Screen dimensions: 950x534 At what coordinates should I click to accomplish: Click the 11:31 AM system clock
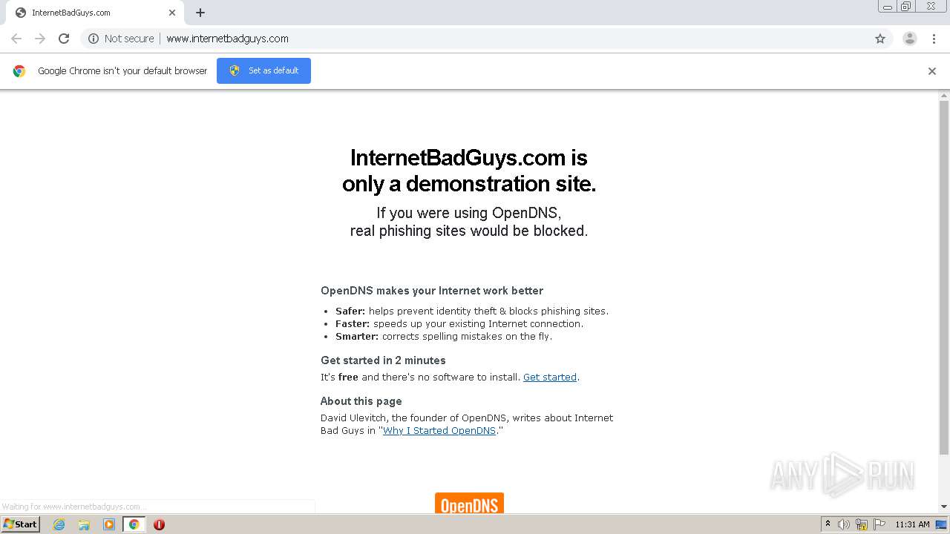click(912, 524)
